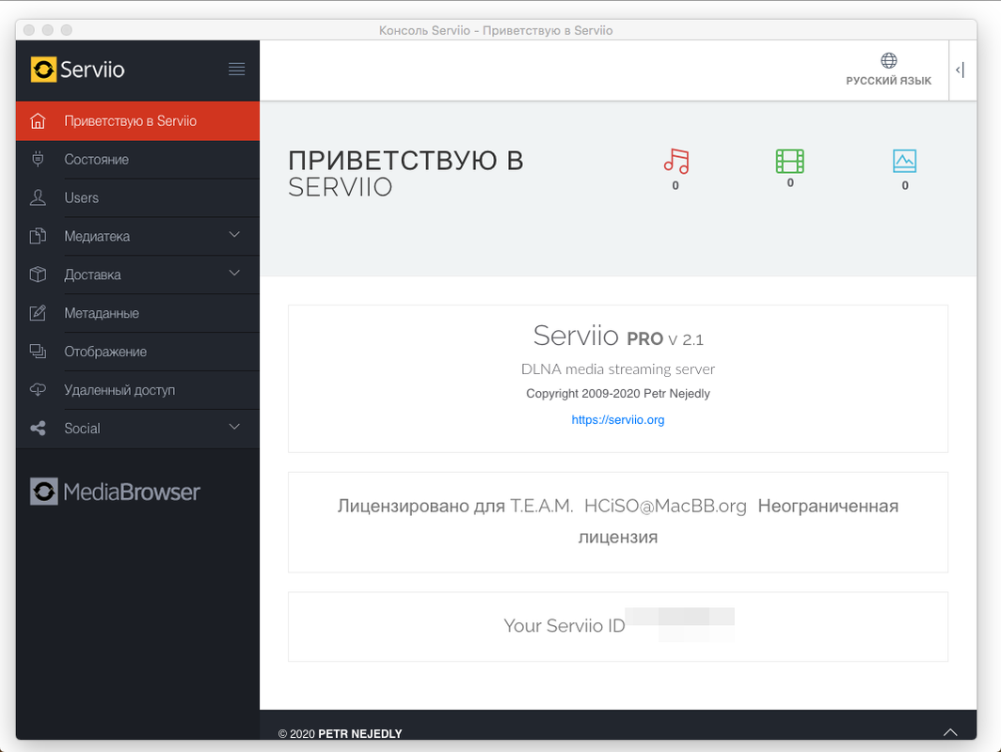Click the green film strip video counter icon
This screenshot has width=1001, height=752.
789,161
